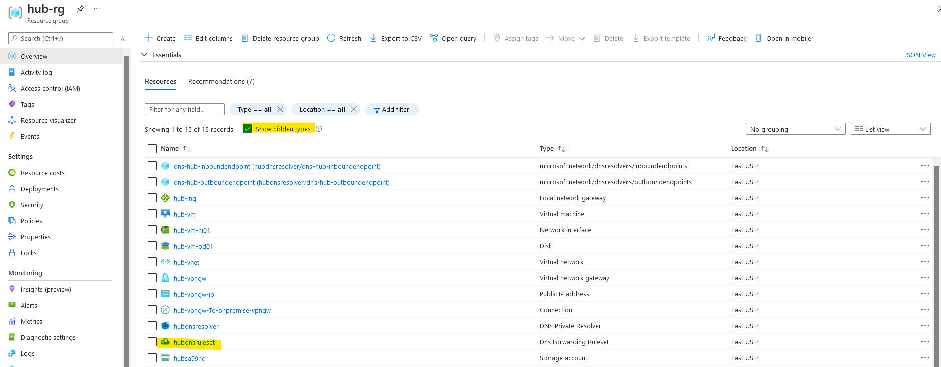Image resolution: width=941 pixels, height=367 pixels.
Task: Click the Create plus button
Action: point(160,38)
